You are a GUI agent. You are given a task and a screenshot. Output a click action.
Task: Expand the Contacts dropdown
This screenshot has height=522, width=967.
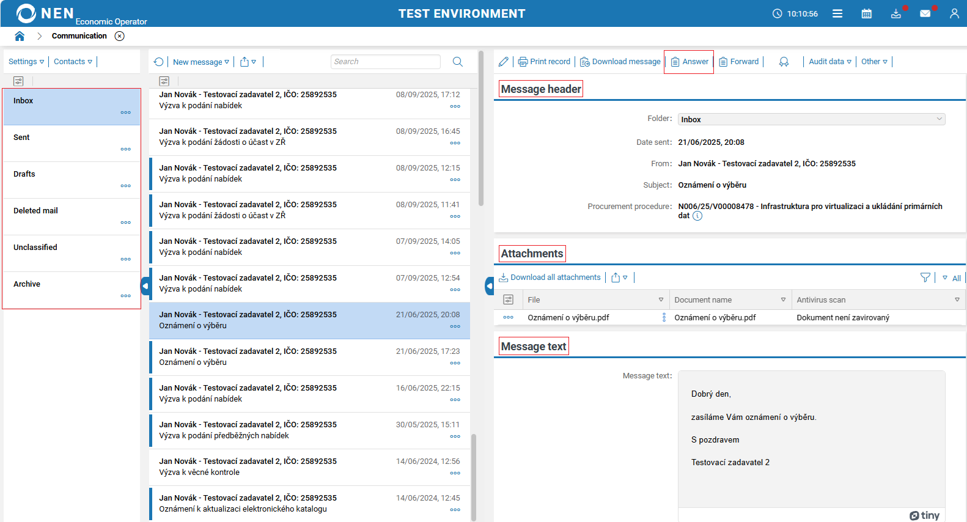tap(73, 62)
